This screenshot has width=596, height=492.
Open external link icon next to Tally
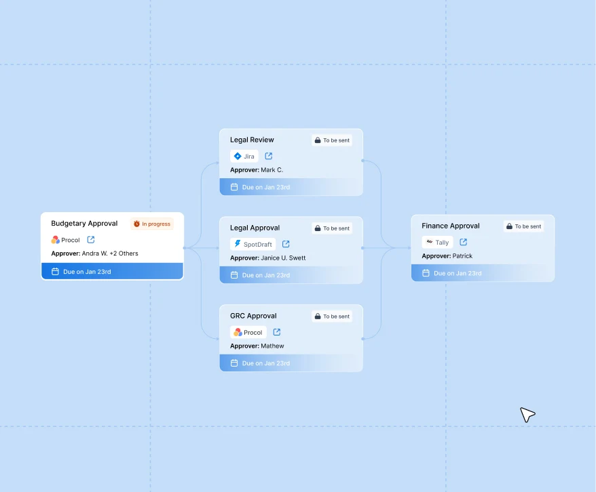click(x=463, y=242)
